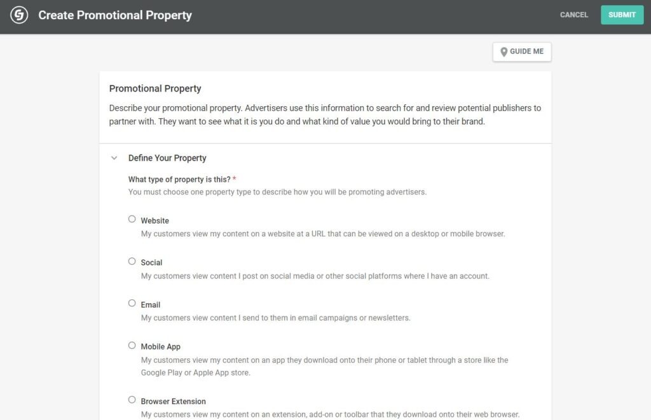This screenshot has width=651, height=420.
Task: Select the Website radio button
Action: click(132, 219)
